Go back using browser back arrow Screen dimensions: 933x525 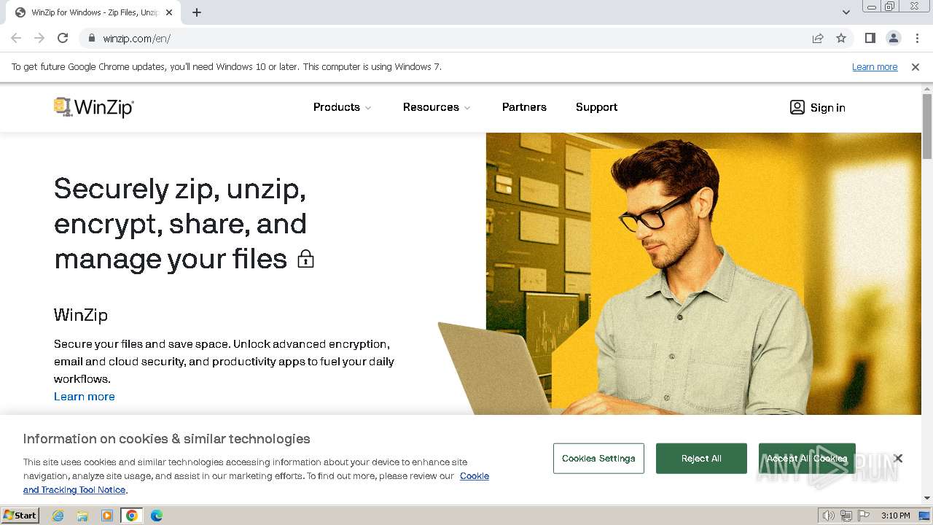point(16,38)
